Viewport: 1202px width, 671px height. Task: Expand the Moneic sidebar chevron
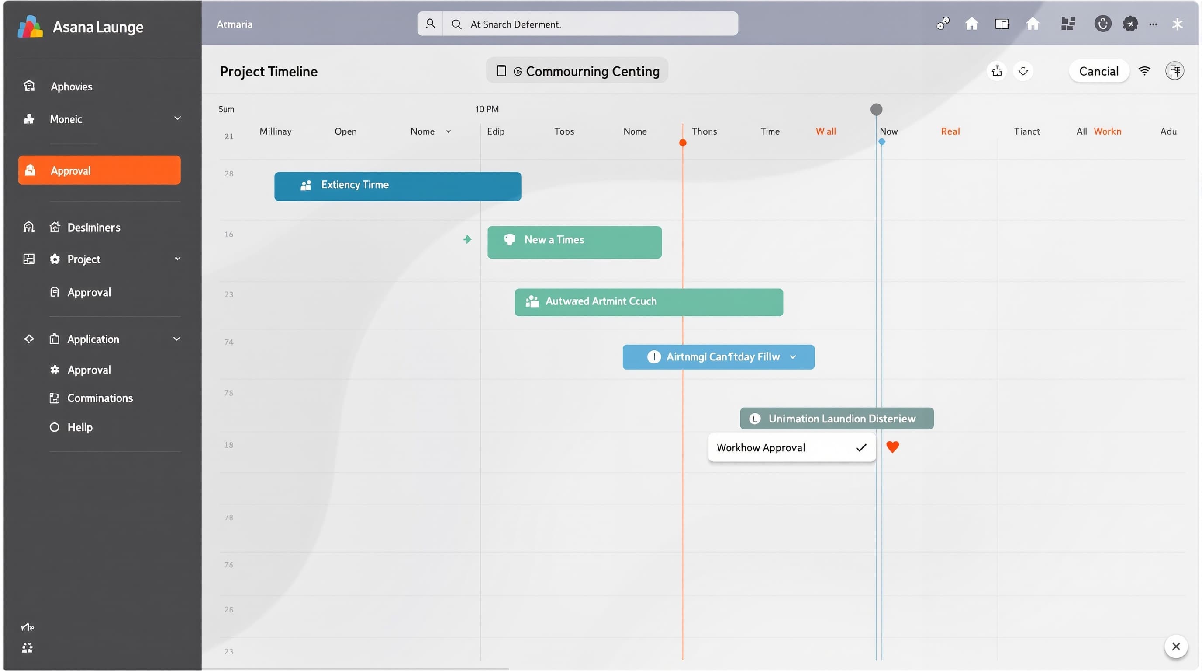tap(177, 118)
